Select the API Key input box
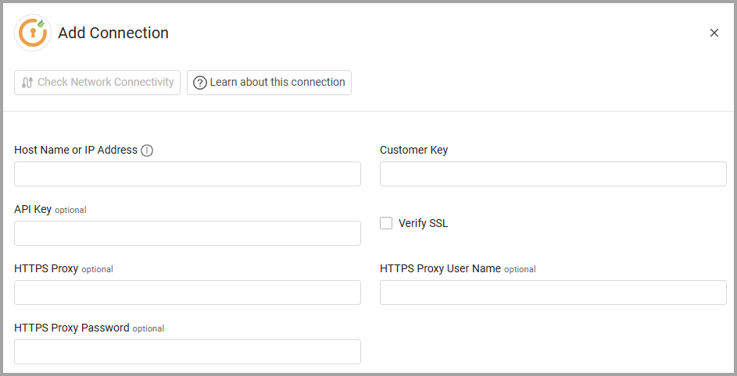Viewport: 737px width, 376px height. point(188,233)
